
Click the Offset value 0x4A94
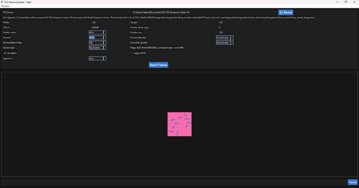point(95,27)
